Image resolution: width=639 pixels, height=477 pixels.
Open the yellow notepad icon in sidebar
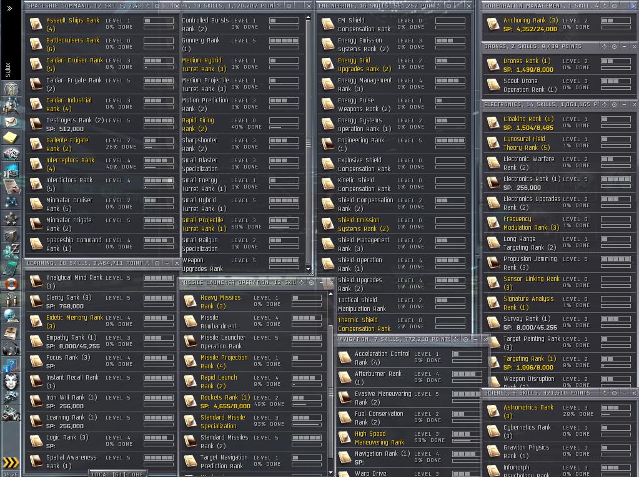tap(11, 138)
